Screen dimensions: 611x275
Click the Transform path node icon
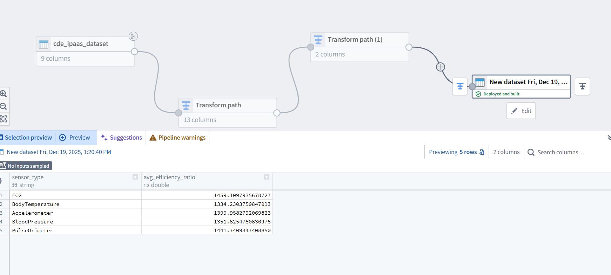(186, 105)
